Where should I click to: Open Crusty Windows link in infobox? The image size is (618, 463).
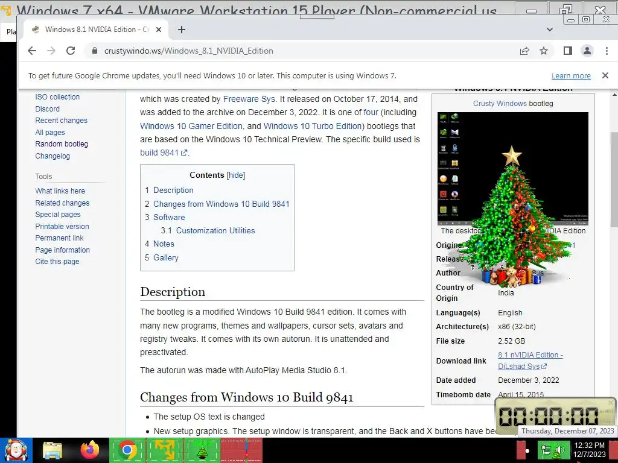(499, 104)
